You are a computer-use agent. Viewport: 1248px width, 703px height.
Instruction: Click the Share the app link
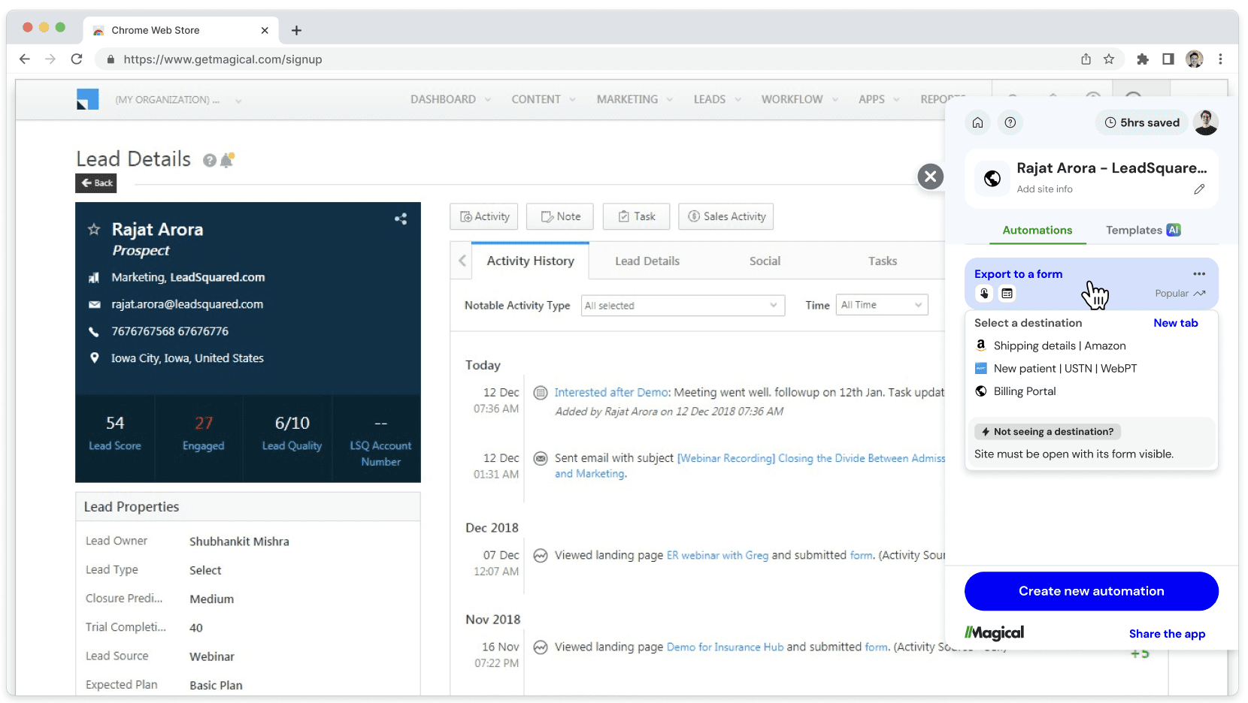[x=1167, y=634]
